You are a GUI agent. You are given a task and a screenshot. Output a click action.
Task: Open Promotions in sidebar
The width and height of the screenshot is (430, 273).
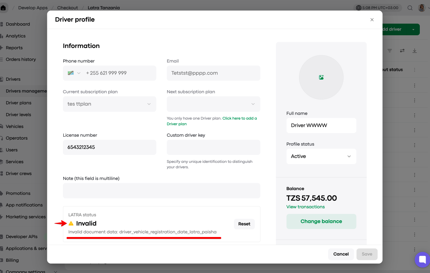18,193
